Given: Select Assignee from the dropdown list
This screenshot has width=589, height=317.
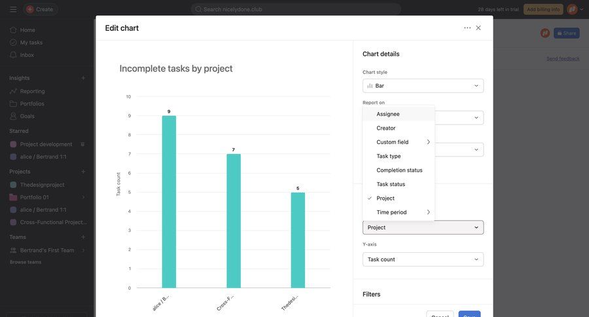Looking at the screenshot, I should click(x=399, y=114).
